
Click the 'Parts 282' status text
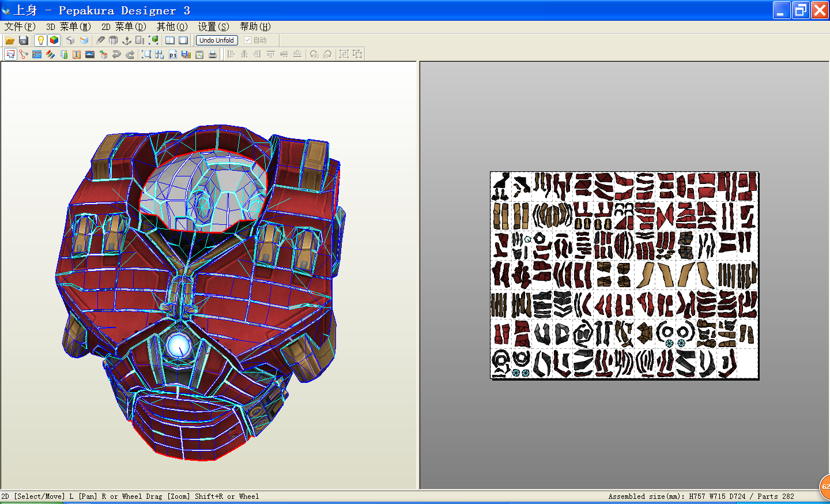pyautogui.click(x=776, y=497)
